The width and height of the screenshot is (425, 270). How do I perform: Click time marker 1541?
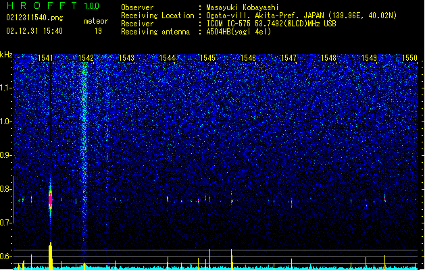click(45, 58)
